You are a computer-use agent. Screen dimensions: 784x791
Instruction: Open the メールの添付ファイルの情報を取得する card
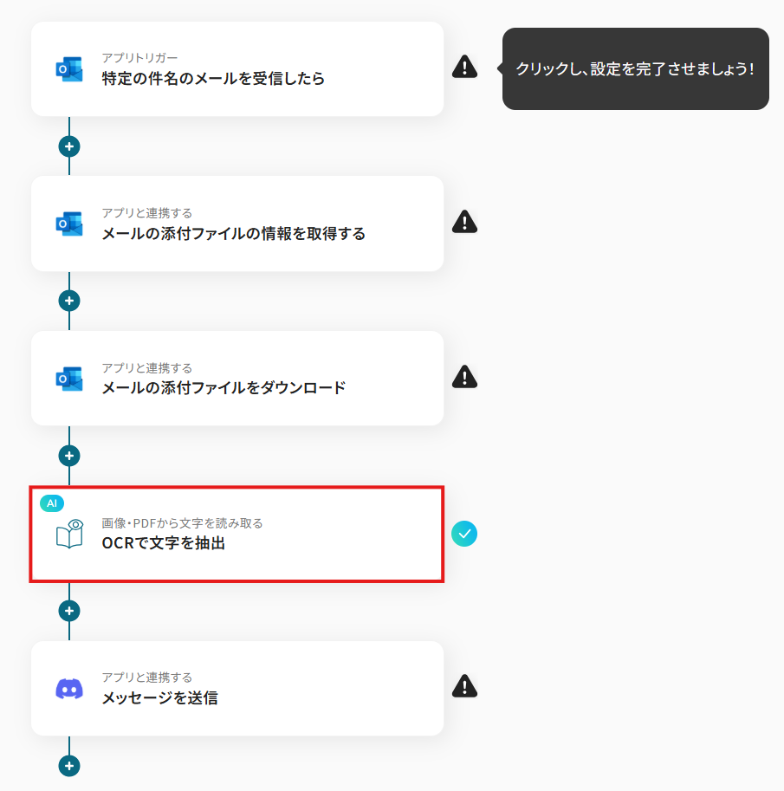pos(237,224)
